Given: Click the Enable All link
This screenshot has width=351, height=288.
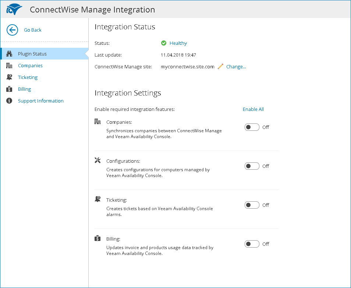Looking at the screenshot, I should 253,109.
